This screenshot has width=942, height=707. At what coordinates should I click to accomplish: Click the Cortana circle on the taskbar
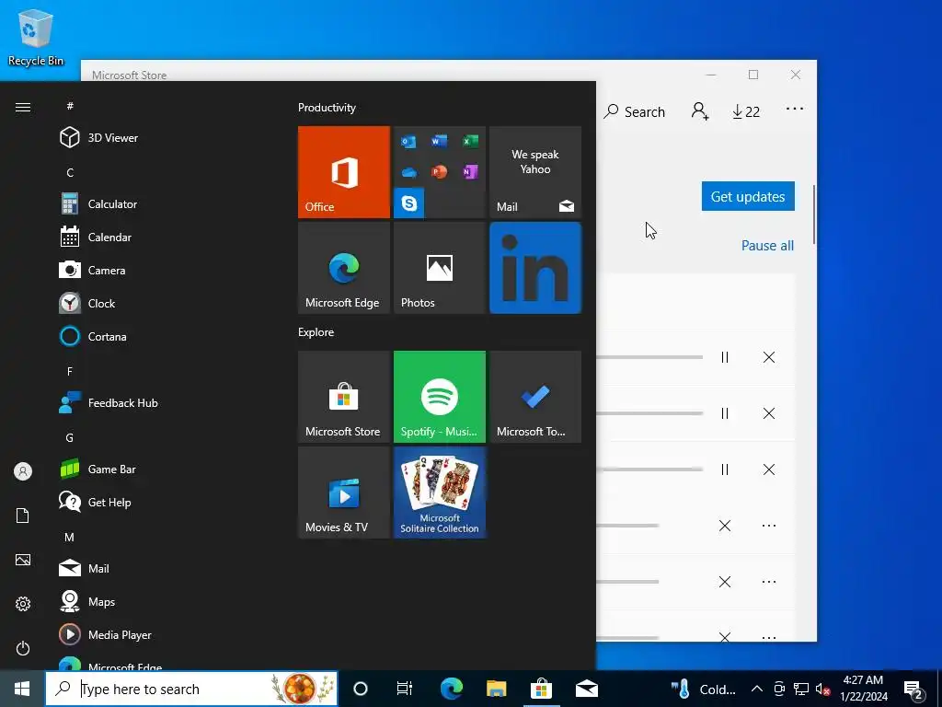click(x=361, y=689)
